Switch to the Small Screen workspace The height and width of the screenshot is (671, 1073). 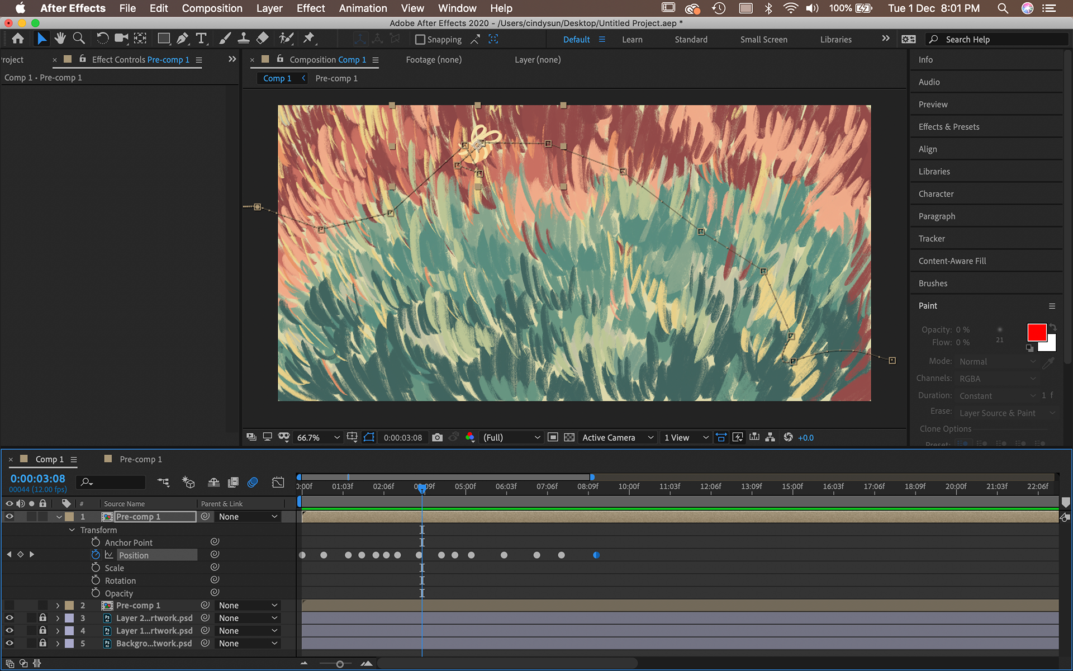click(763, 40)
